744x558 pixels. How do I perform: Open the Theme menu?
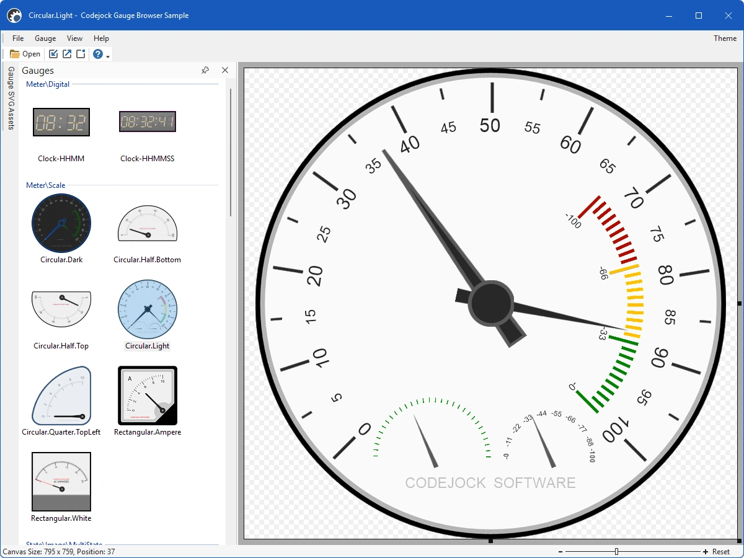click(x=725, y=38)
